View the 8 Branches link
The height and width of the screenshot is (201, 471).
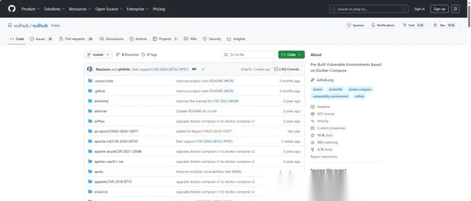pyautogui.click(x=127, y=54)
